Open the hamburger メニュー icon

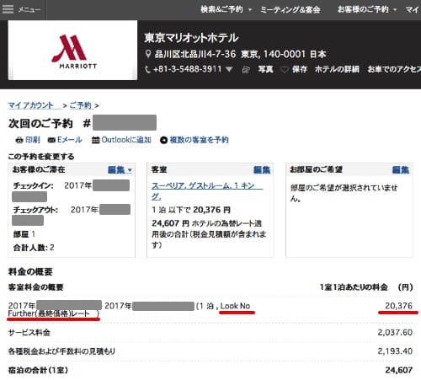click(x=8, y=9)
